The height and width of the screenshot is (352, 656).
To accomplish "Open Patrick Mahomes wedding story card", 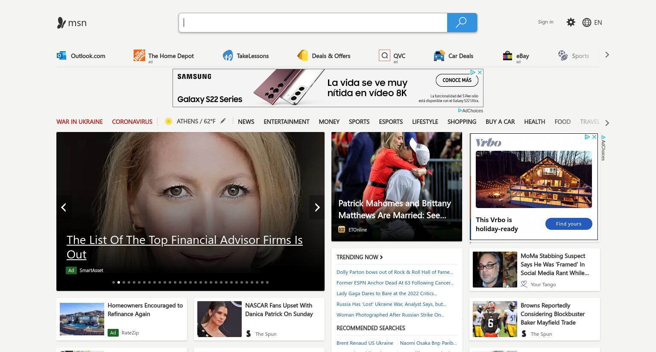I will pyautogui.click(x=397, y=187).
